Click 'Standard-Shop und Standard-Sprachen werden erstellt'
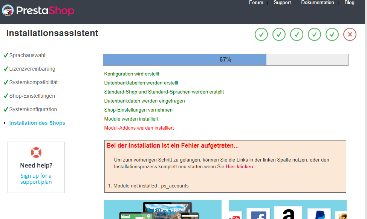The height and width of the screenshot is (219, 367). (164, 92)
